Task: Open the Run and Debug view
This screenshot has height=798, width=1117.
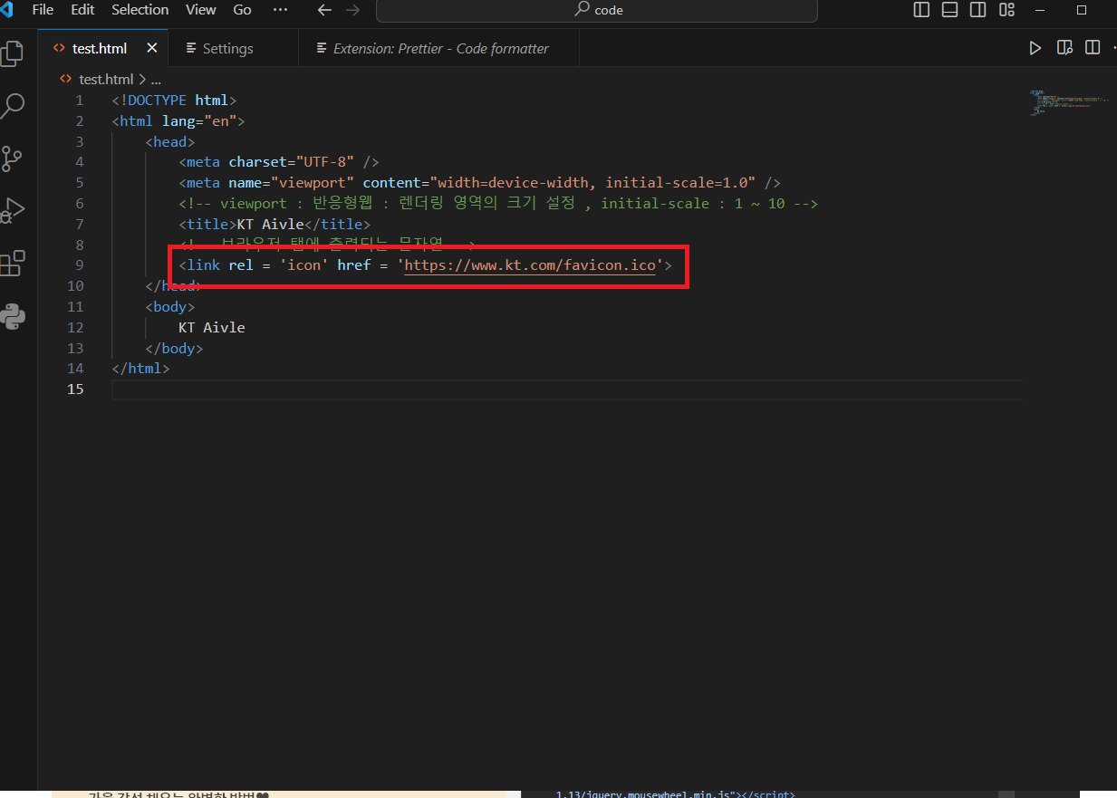Action: 12,211
